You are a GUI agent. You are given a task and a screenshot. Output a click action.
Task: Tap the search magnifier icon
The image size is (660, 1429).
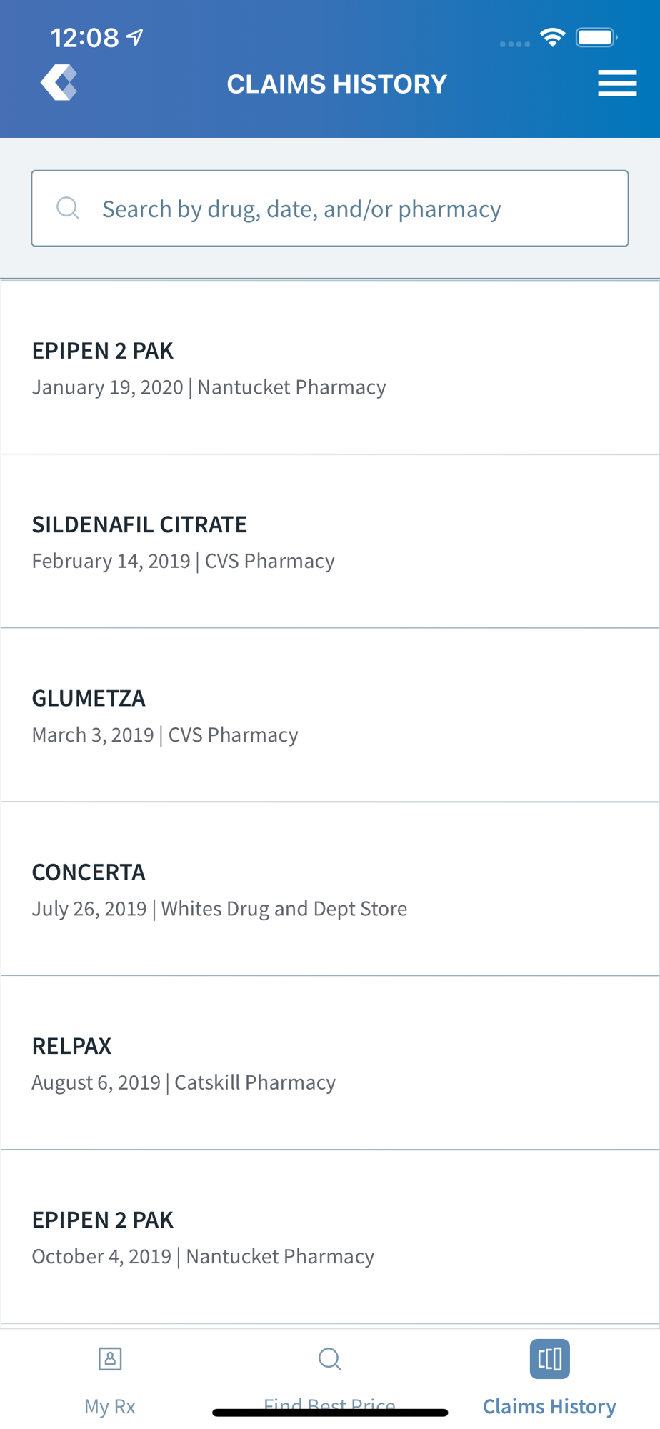pos(68,208)
